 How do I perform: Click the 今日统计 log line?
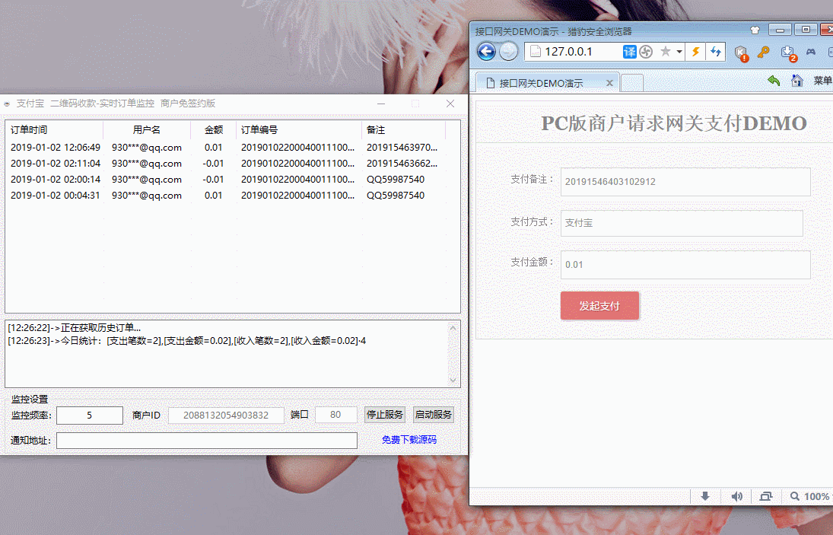pos(187,340)
